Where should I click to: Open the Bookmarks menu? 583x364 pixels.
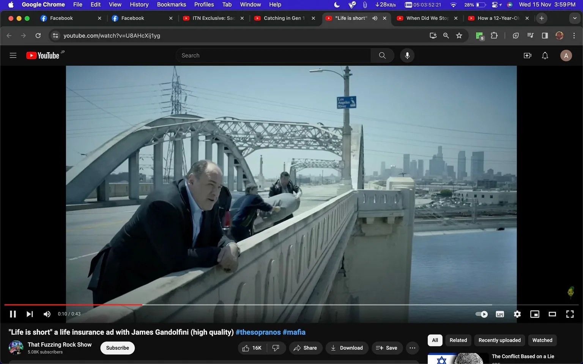(x=171, y=5)
